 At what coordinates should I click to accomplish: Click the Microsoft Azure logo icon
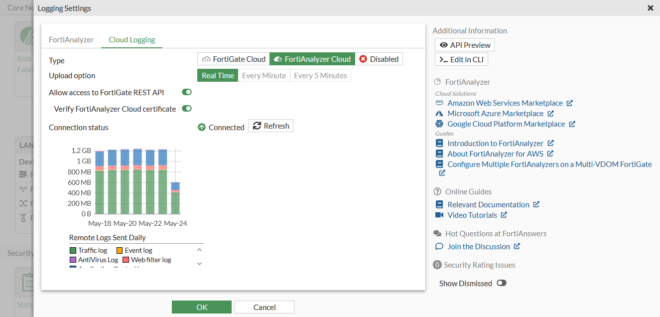tap(439, 114)
